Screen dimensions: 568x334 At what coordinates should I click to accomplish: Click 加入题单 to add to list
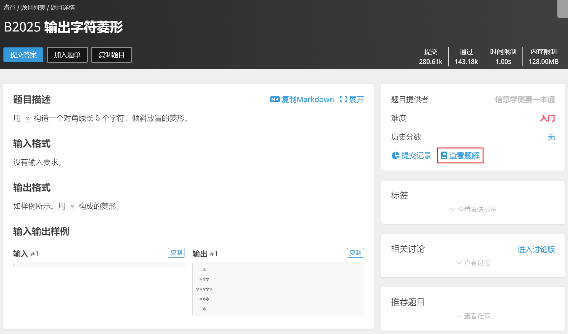67,55
